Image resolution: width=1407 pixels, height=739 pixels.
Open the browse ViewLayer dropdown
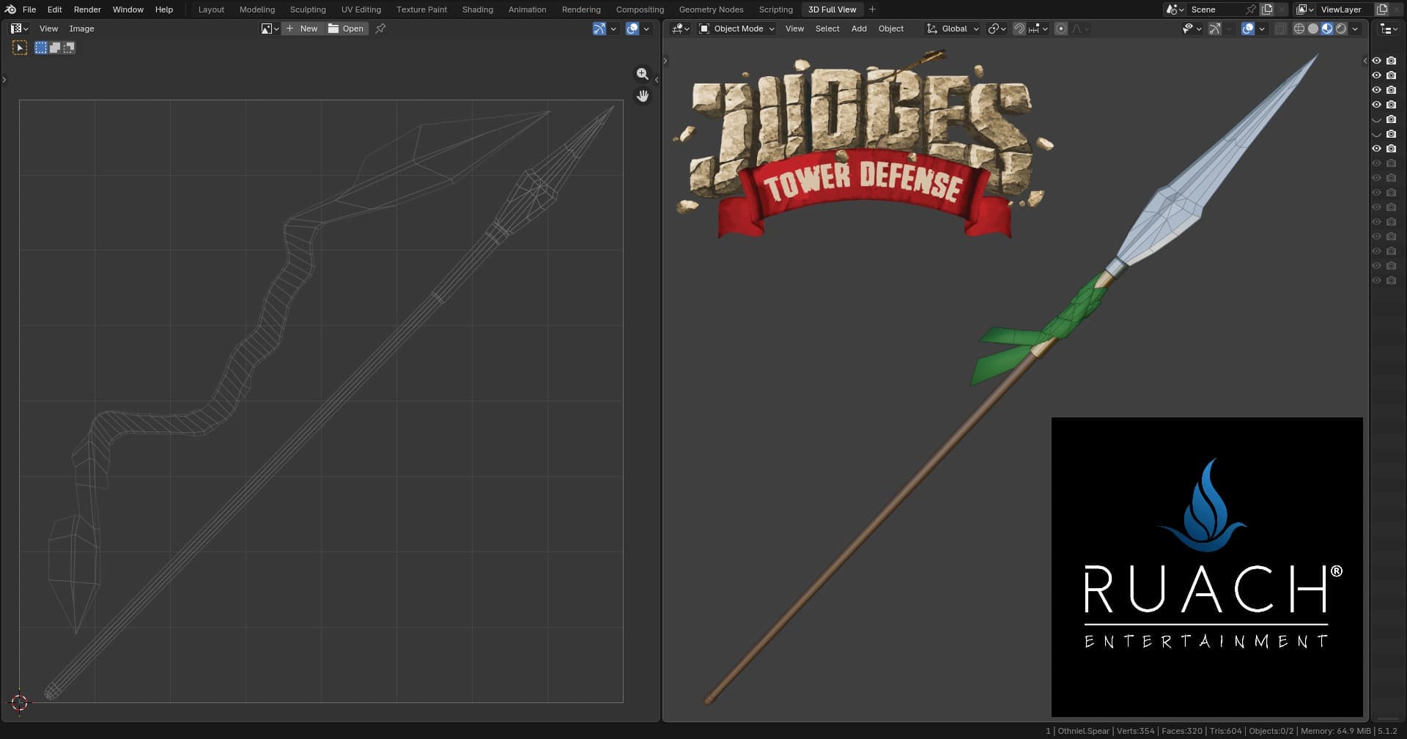click(1305, 10)
